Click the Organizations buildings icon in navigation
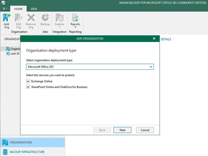The image size is (208, 156). [x=5, y=142]
